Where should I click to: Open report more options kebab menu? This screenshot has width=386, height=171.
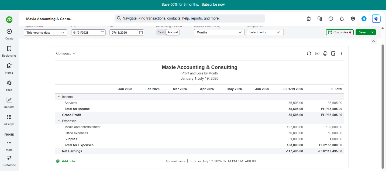coord(341,53)
